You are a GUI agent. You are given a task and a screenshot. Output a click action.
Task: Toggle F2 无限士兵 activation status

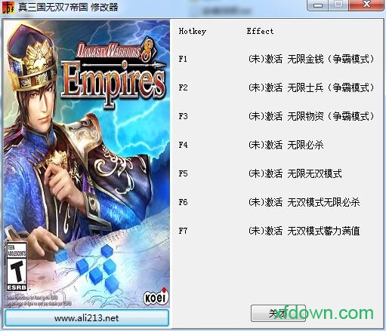point(265,87)
